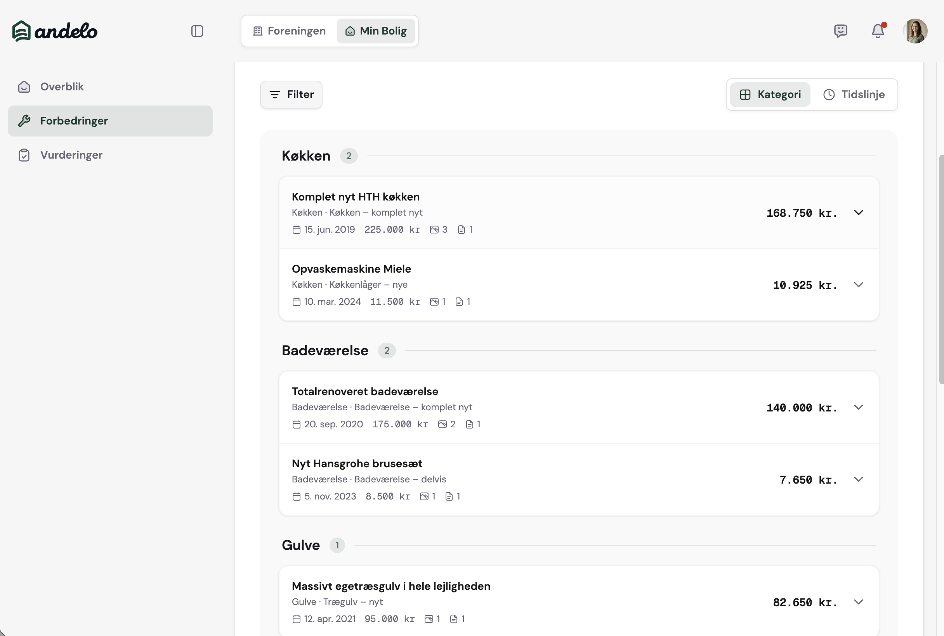Switch to Kategori view
Screen dimensions: 944x636
(x=770, y=95)
